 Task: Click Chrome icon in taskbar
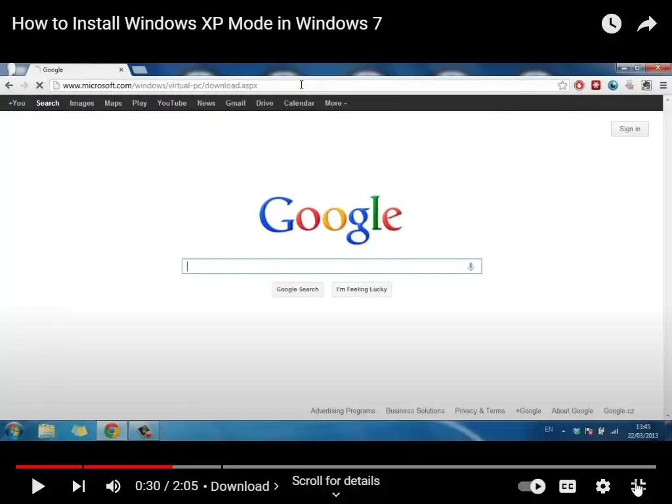[112, 430]
